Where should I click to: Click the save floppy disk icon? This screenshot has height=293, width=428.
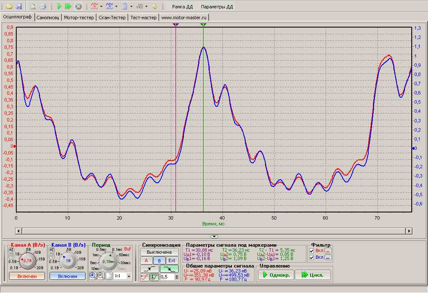click(x=19, y=7)
